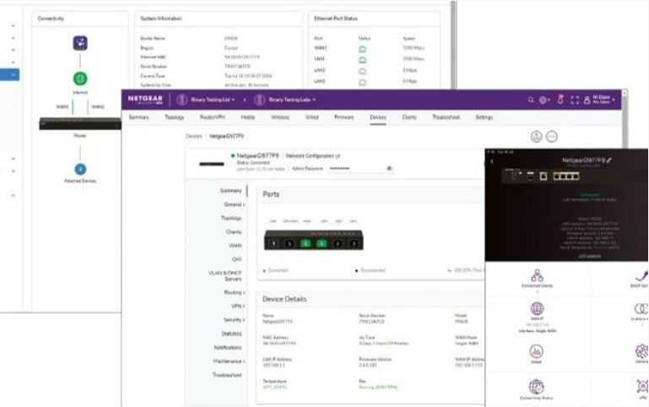Open VLAN & DHCP Servers menu item
Screen dimensions: 649x407
point(225,276)
